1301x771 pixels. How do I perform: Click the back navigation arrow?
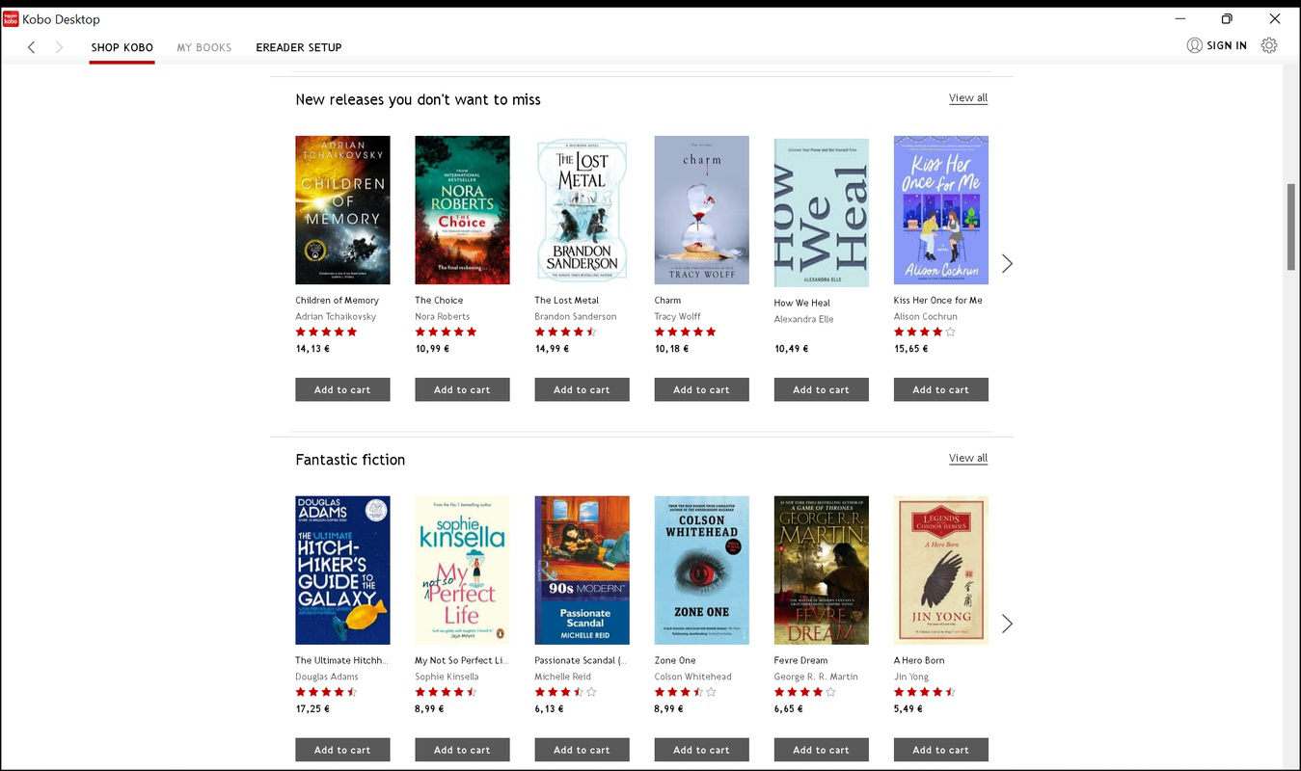tap(32, 46)
